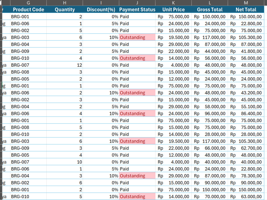Select net total Rp 78.300,00
Image resolution: width=267 pixels, height=200 pixels.
[246, 176]
